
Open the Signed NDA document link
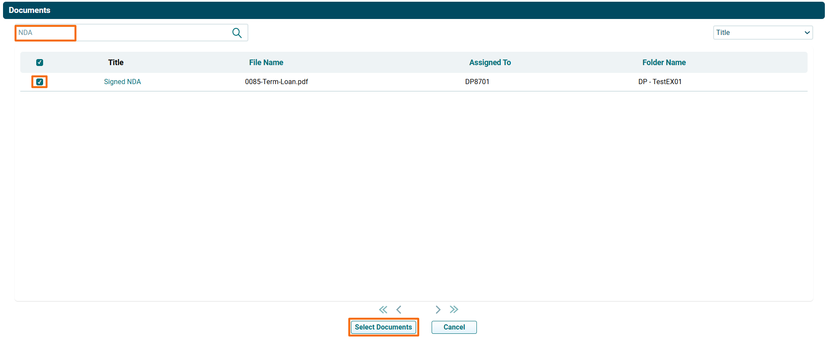pos(122,82)
